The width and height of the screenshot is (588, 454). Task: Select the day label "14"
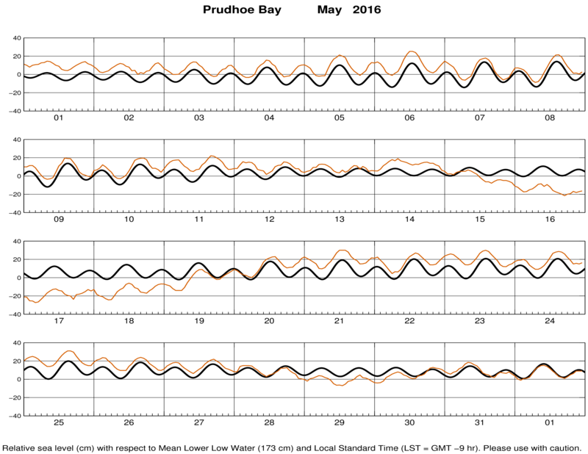point(409,220)
